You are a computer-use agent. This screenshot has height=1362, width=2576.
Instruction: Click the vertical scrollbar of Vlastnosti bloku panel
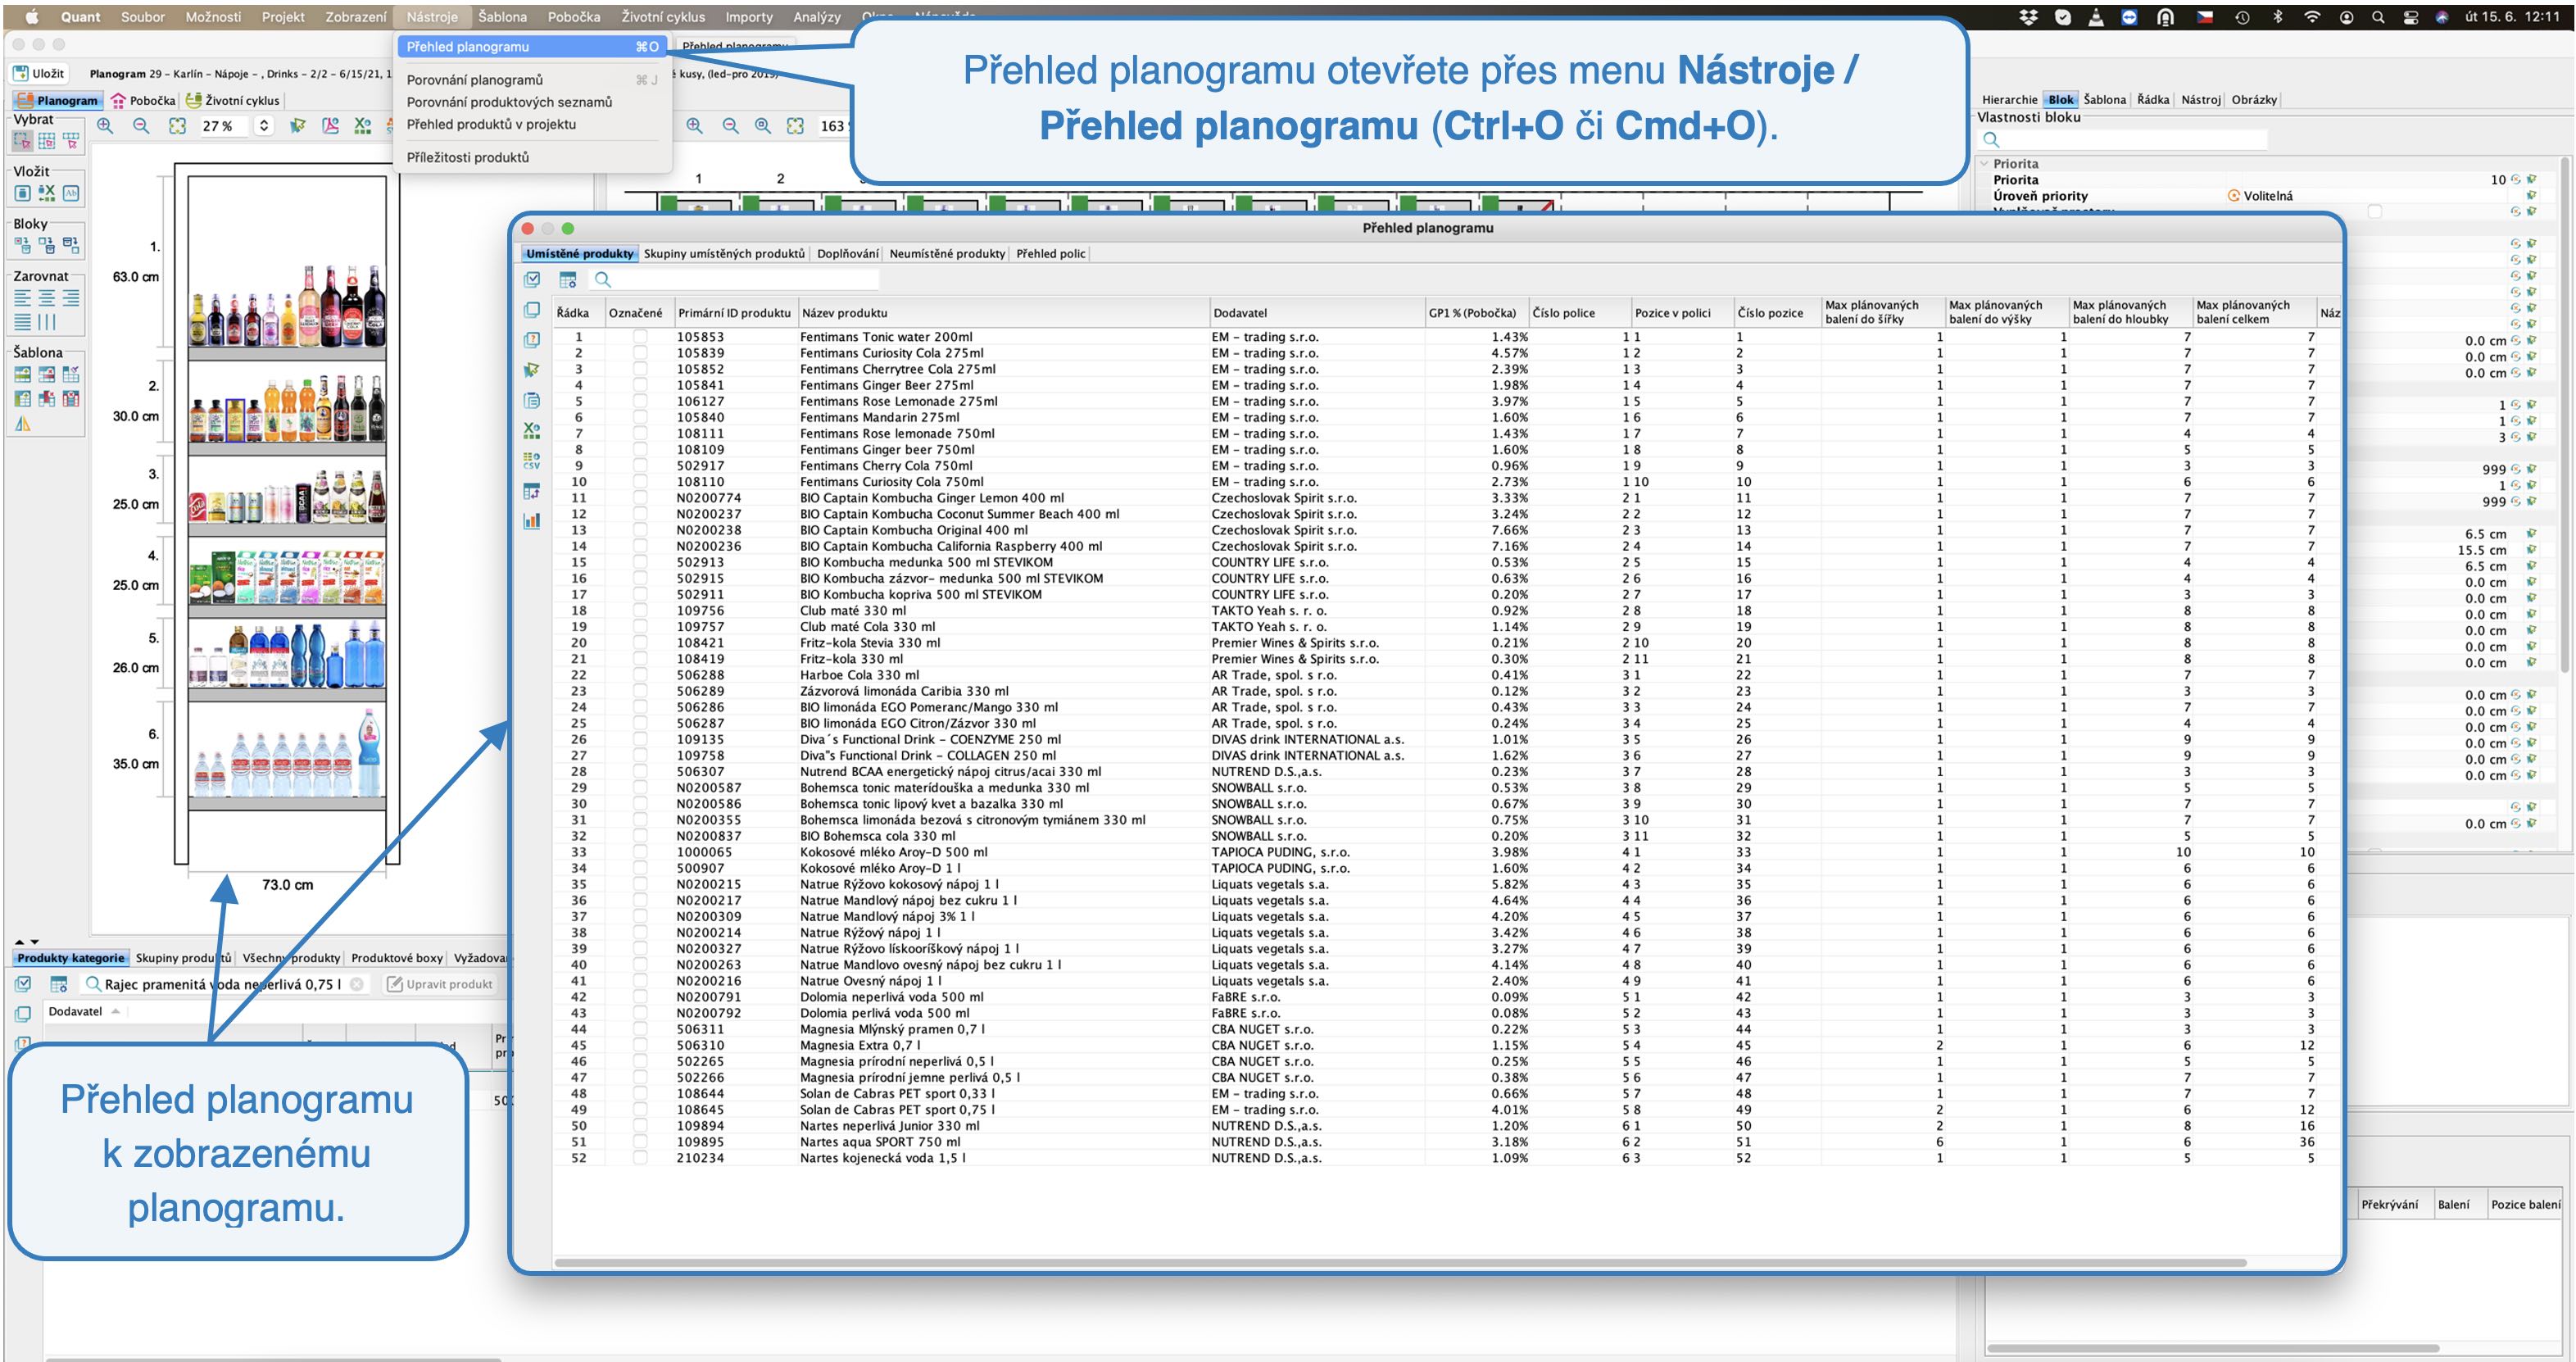pyautogui.click(x=2564, y=415)
